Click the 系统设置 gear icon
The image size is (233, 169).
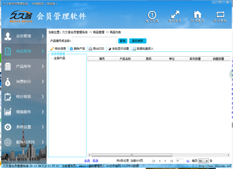(8, 127)
